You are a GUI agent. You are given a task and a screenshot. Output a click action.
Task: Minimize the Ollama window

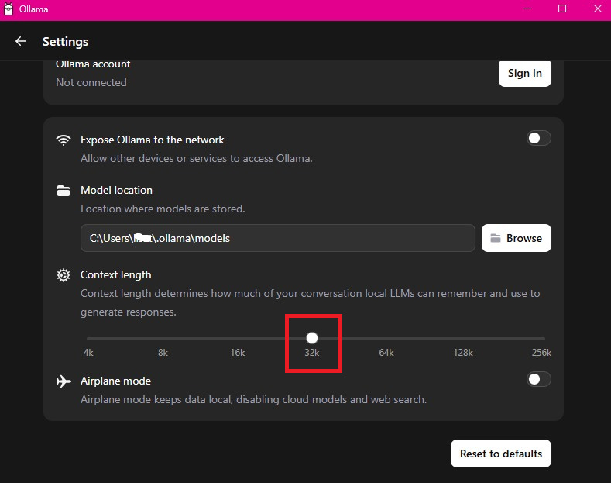tap(527, 9)
